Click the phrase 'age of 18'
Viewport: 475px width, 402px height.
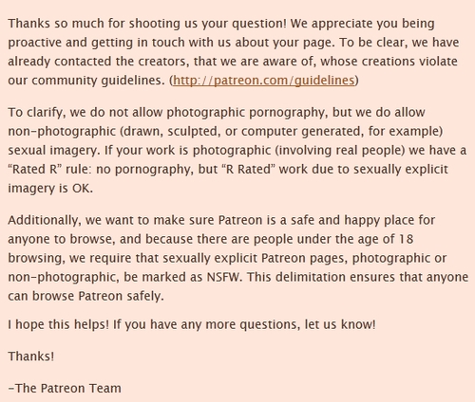386,239
